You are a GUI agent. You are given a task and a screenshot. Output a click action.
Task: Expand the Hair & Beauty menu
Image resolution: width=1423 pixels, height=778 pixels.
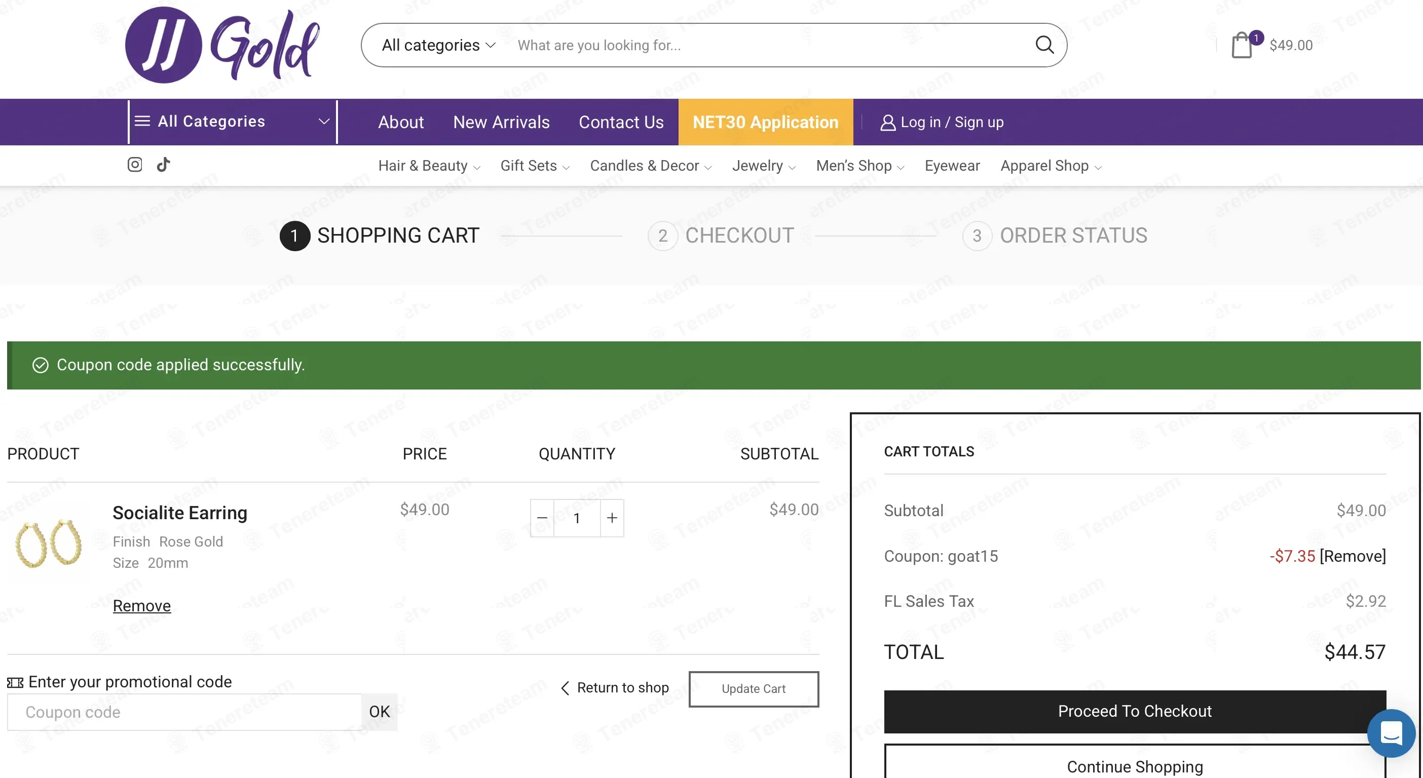click(429, 166)
